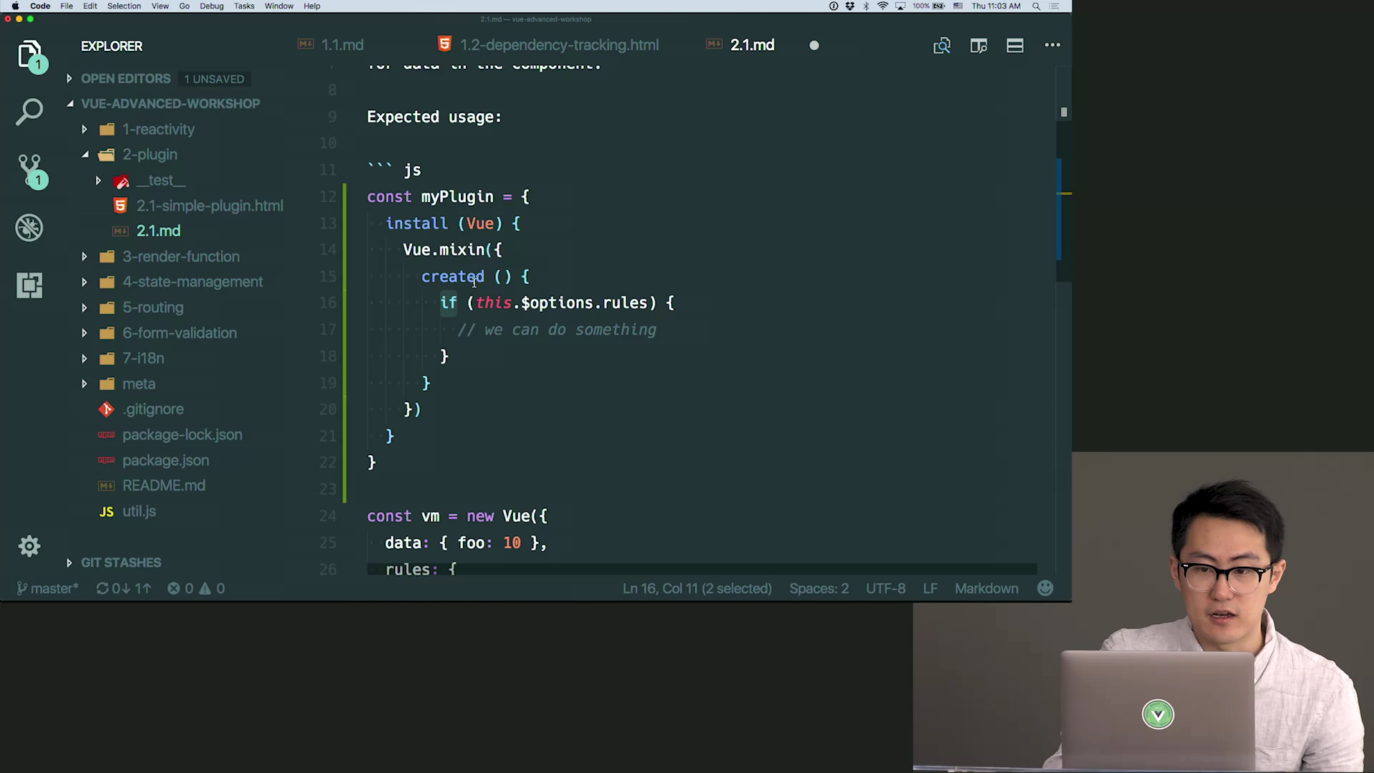Click the Bluetooth icon in menu bar
Screen dimensions: 1374x773
pos(866,6)
